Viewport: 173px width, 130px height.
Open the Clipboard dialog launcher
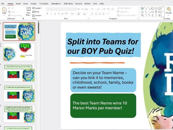23,19
